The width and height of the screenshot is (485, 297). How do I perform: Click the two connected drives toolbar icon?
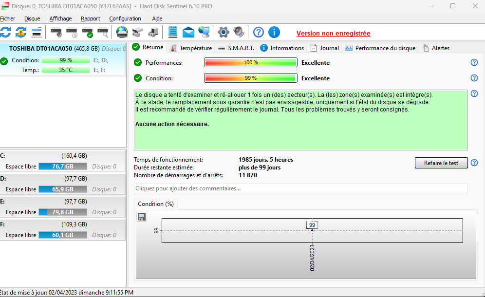tap(138, 32)
